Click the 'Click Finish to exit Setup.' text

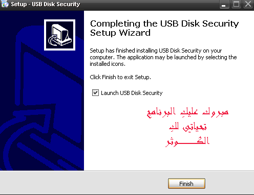pyautogui.click(x=120, y=77)
